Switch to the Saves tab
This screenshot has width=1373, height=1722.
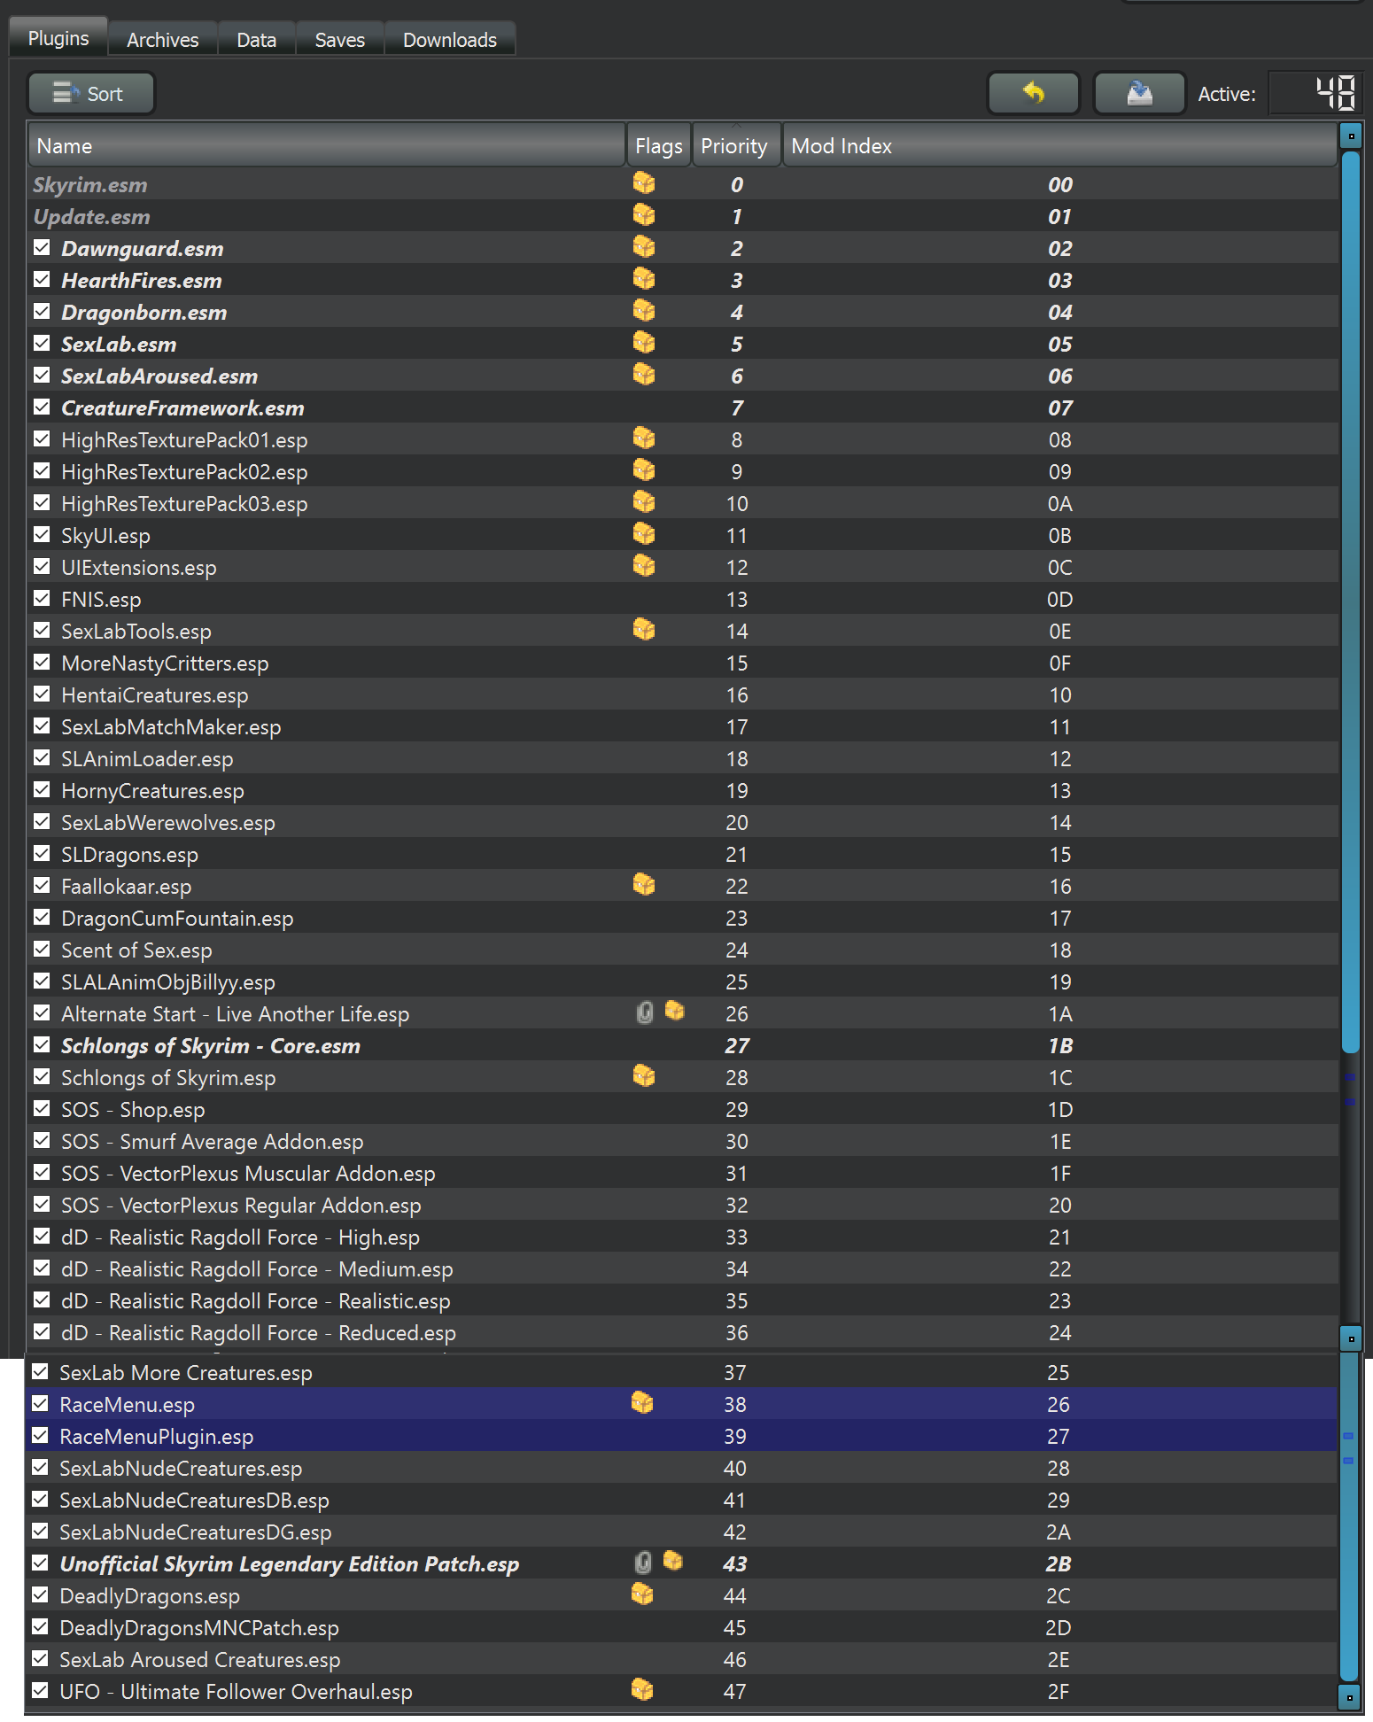(340, 40)
